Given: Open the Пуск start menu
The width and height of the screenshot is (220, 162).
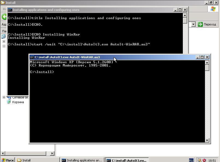Looking at the screenshot, I should (8, 160).
